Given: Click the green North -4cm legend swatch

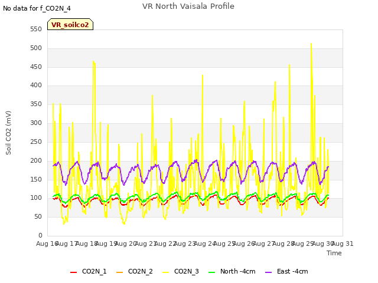Looking at the screenshot, I should pyautogui.click(x=211, y=272).
